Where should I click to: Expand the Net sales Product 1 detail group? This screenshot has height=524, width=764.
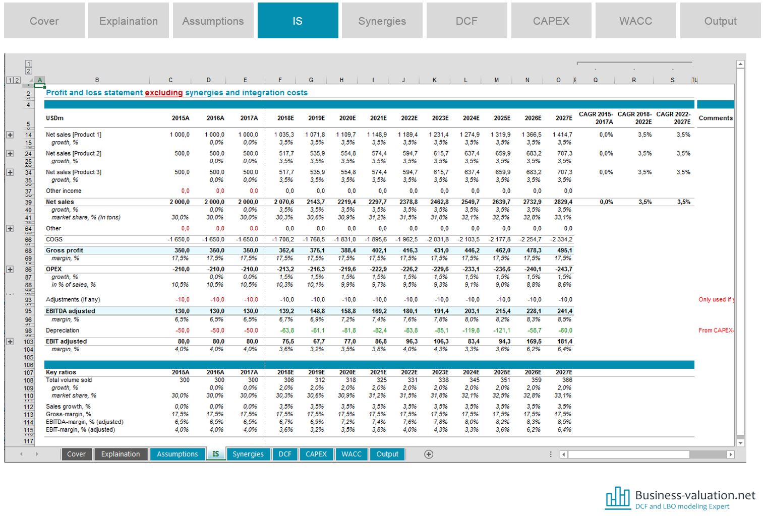[9, 135]
